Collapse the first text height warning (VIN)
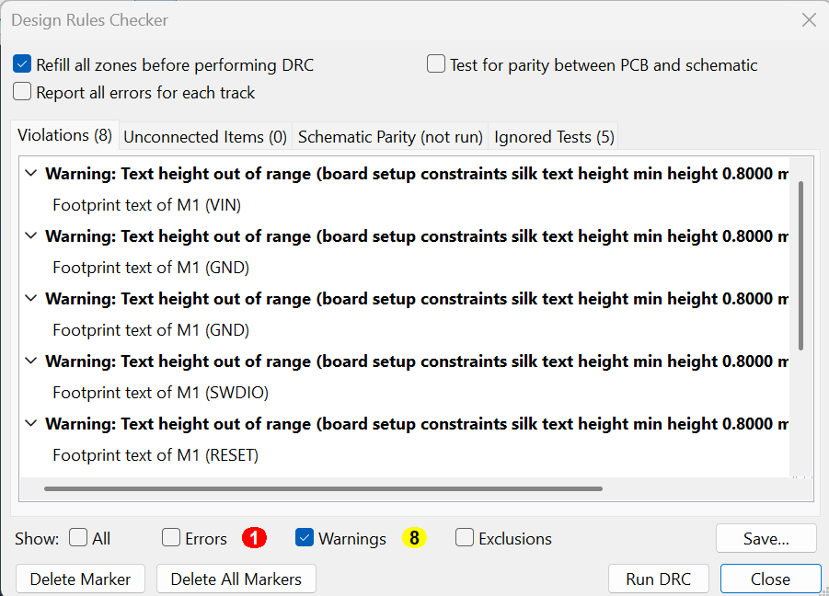 31,174
